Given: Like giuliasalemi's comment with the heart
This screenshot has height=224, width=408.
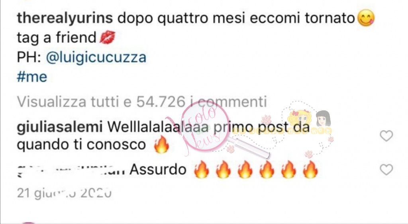Looking at the screenshot, I should click(x=386, y=136).
